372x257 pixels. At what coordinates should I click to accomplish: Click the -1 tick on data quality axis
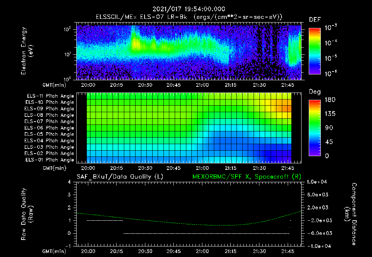68,246
